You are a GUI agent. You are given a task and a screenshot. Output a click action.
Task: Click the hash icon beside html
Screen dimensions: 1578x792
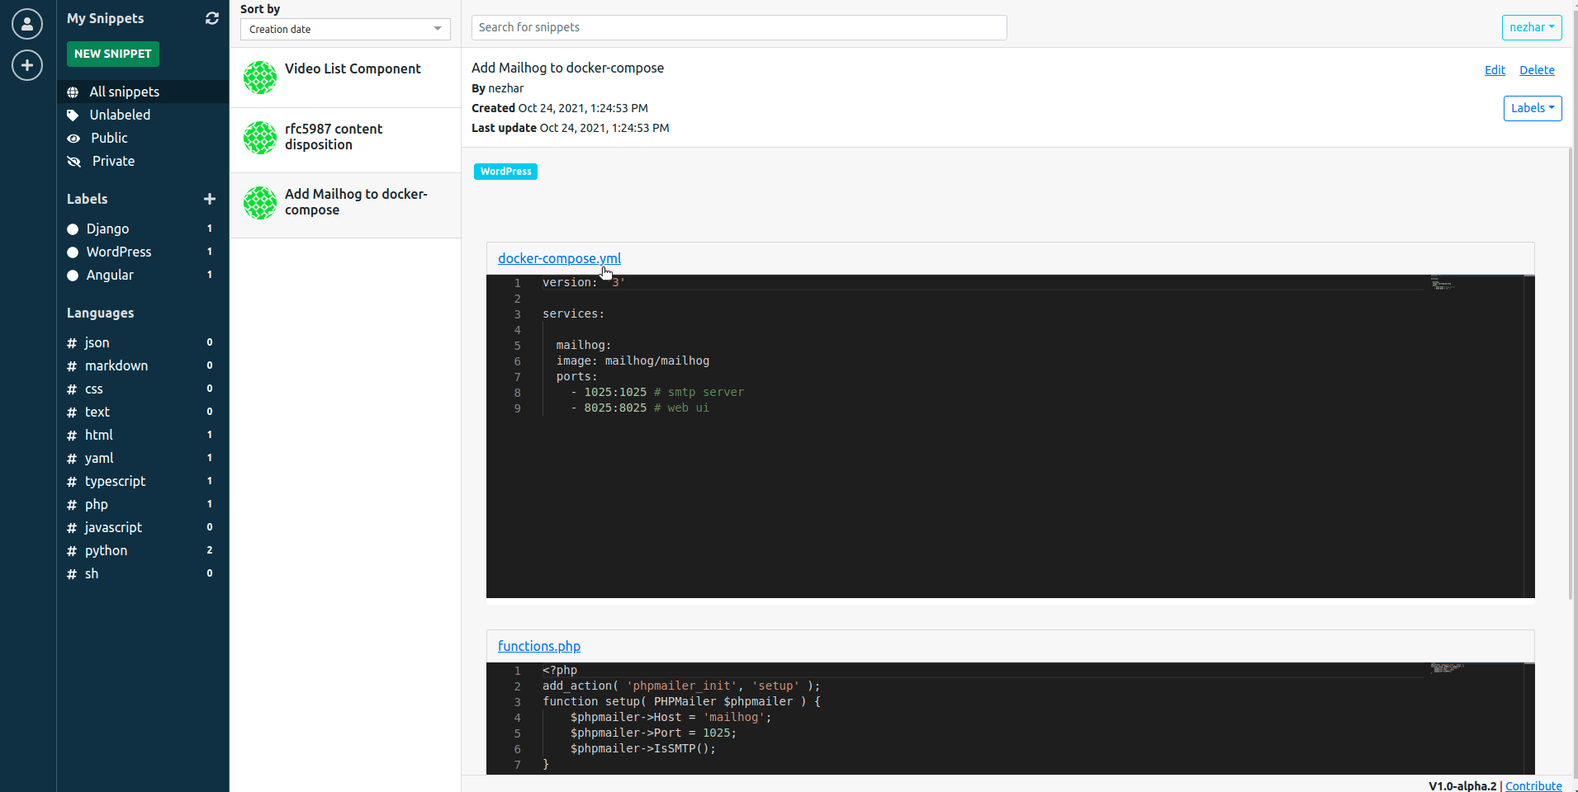tap(72, 436)
